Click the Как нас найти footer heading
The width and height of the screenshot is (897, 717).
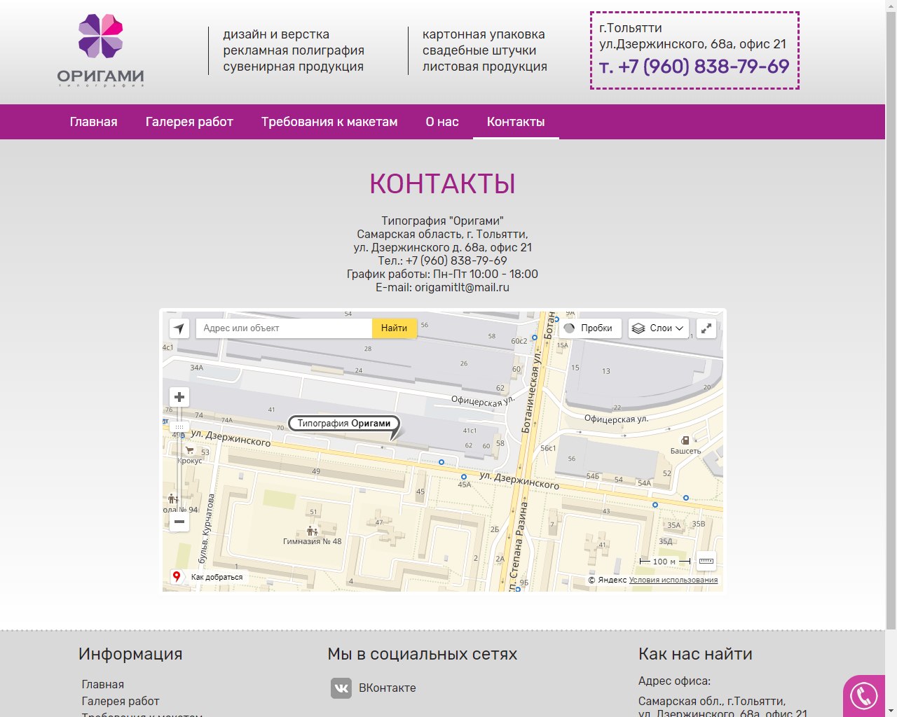695,654
